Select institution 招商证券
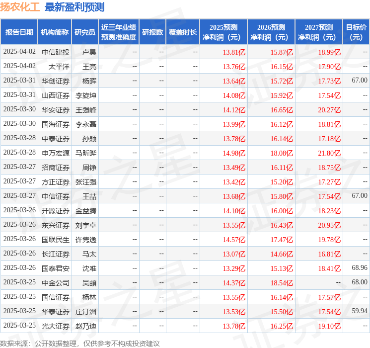The image size is (370, 348). click(x=56, y=167)
